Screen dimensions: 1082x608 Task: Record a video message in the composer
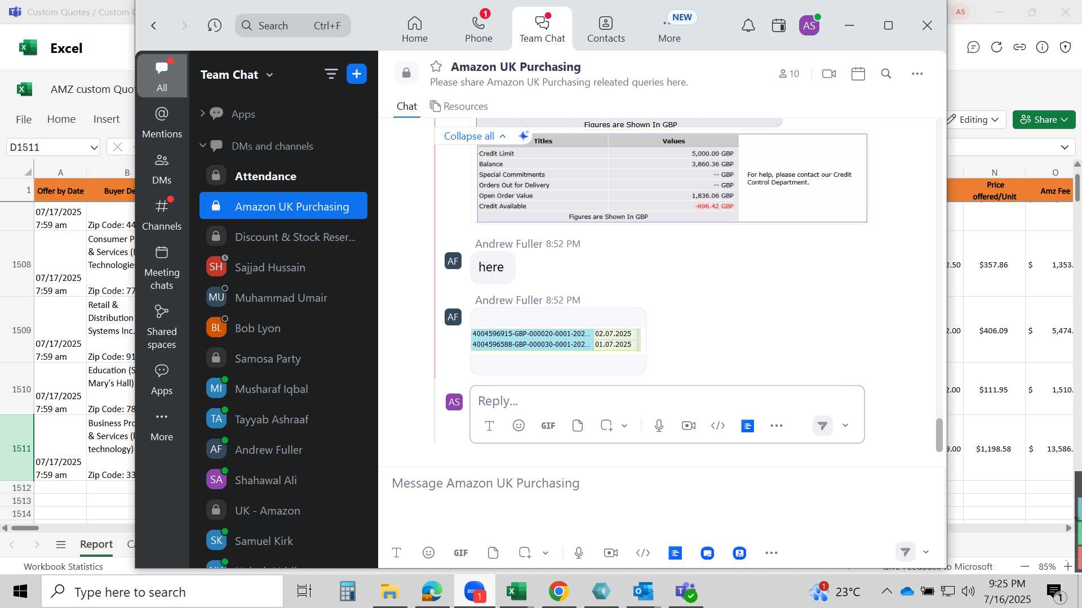611,553
